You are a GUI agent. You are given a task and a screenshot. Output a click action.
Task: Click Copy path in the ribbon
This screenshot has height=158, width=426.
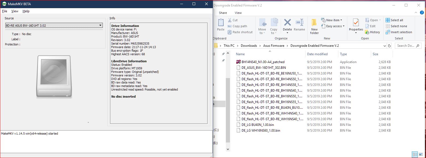coord(237,26)
